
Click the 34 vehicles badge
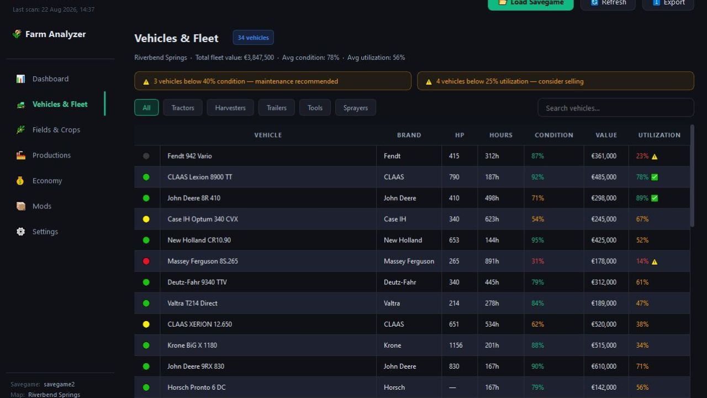pos(254,38)
